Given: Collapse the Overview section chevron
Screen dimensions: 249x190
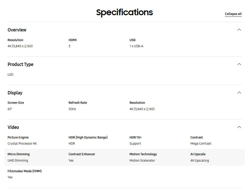Looking at the screenshot, I should click(x=239, y=30).
